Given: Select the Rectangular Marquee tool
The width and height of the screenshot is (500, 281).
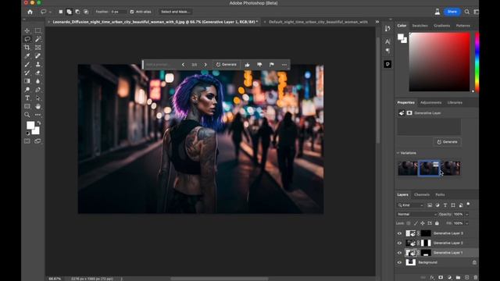Looking at the screenshot, I should 38,31.
